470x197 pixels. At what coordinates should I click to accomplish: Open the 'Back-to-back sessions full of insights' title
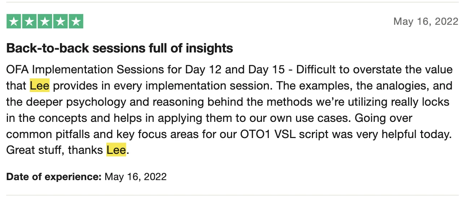[x=120, y=48]
